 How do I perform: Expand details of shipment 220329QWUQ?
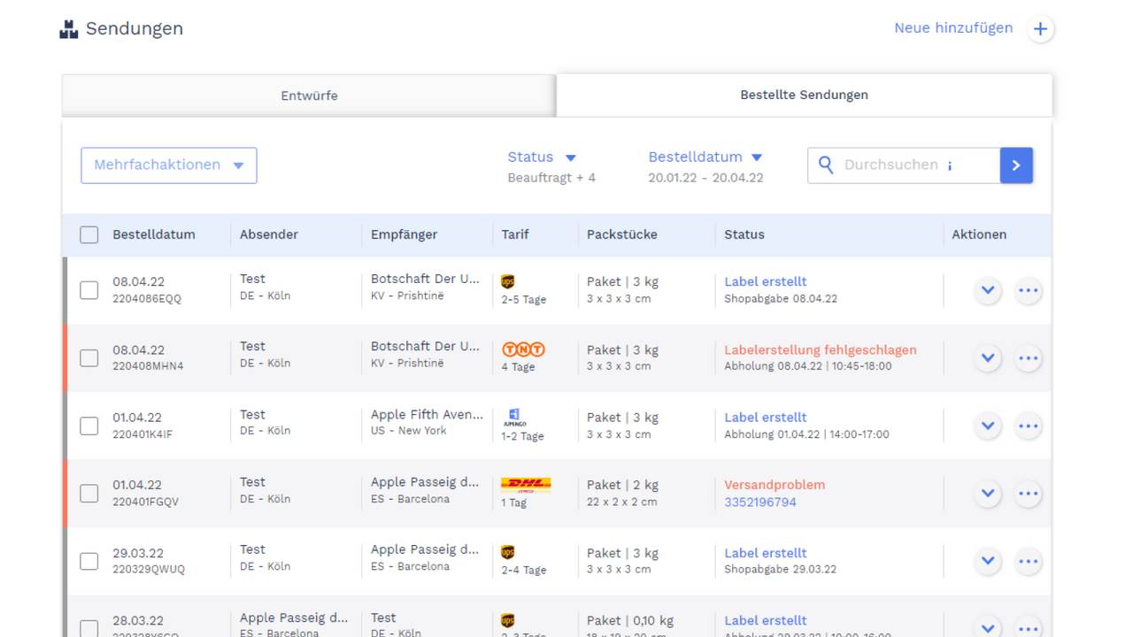point(988,561)
